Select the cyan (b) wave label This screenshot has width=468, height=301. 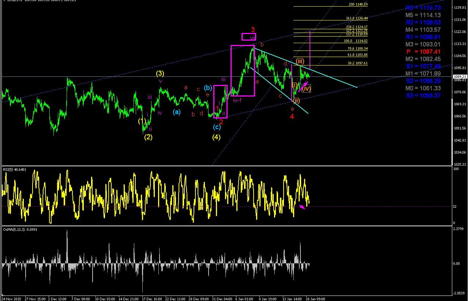click(x=208, y=88)
